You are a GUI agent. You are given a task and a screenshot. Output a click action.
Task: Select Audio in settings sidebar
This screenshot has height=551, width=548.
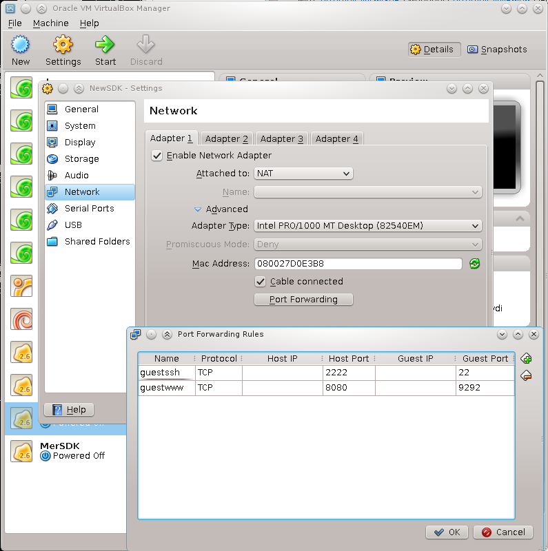click(90, 176)
